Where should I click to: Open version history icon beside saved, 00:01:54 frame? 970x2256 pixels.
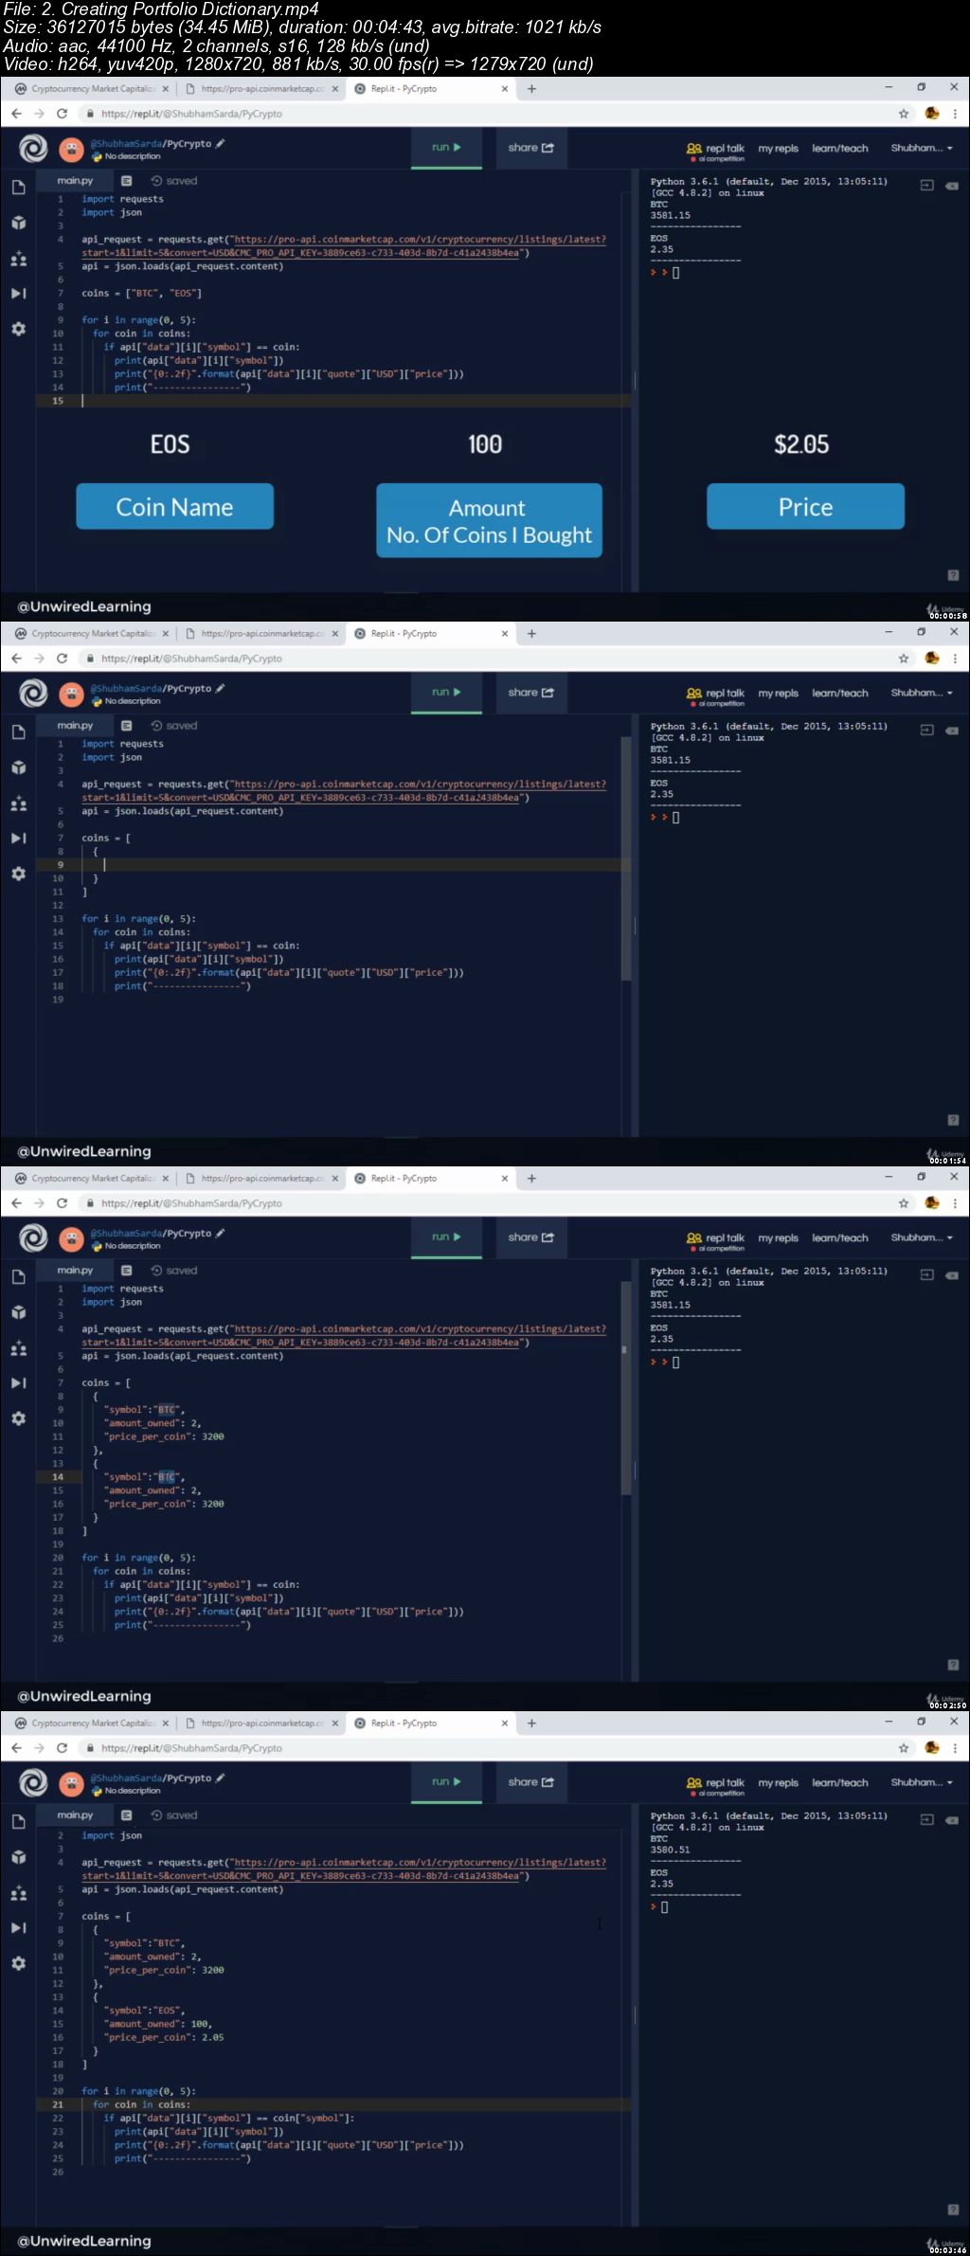pos(156,726)
